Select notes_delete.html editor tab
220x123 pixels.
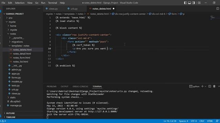coord(102,9)
